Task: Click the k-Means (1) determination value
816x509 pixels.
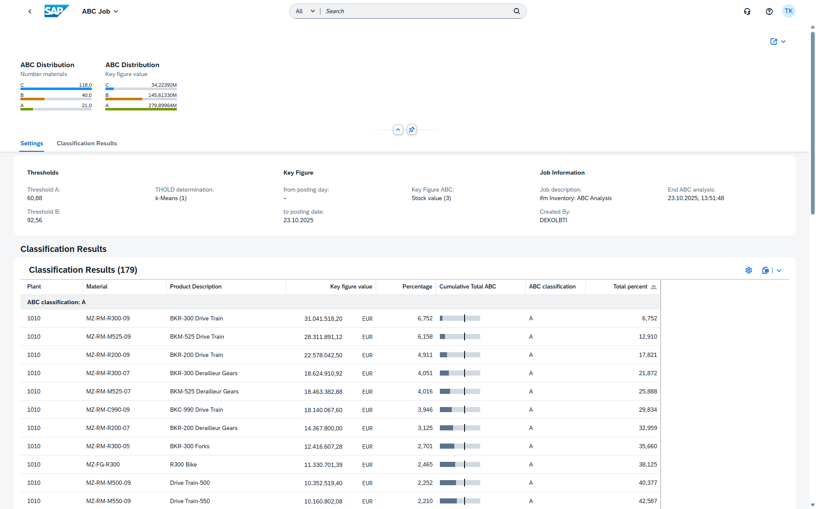Action: tap(171, 198)
